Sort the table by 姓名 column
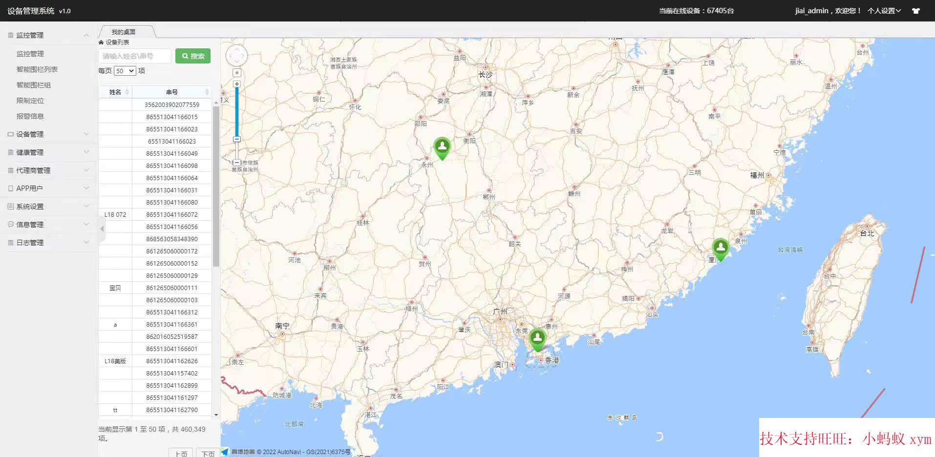Viewport: 935px width, 457px height. [115, 92]
